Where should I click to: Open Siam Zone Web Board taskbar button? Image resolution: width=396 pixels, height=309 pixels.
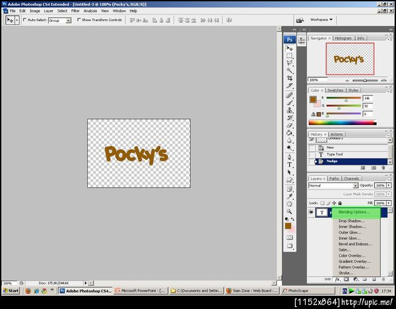pos(253,291)
